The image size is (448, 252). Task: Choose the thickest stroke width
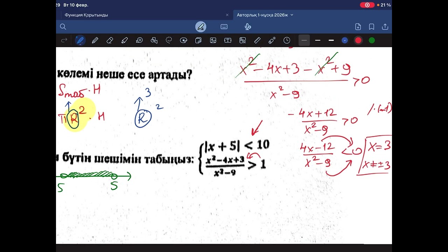click(x=331, y=40)
